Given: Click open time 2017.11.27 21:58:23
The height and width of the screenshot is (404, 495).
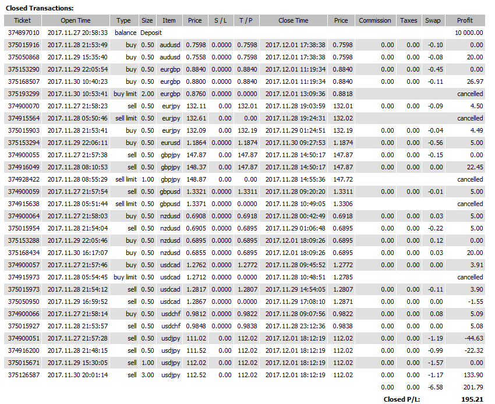Looking at the screenshot, I should pos(77,106).
